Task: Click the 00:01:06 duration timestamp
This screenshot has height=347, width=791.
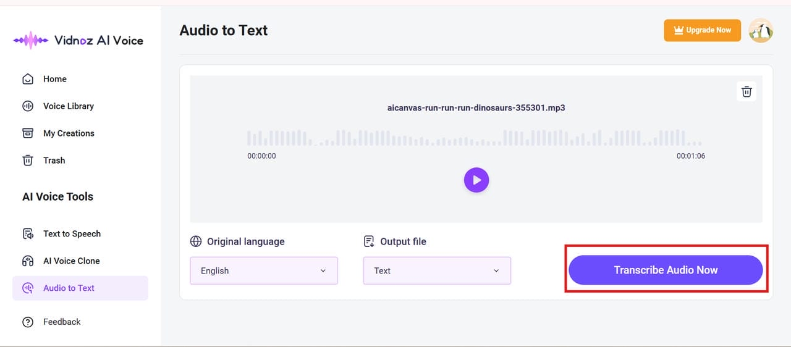Action: tap(691, 156)
